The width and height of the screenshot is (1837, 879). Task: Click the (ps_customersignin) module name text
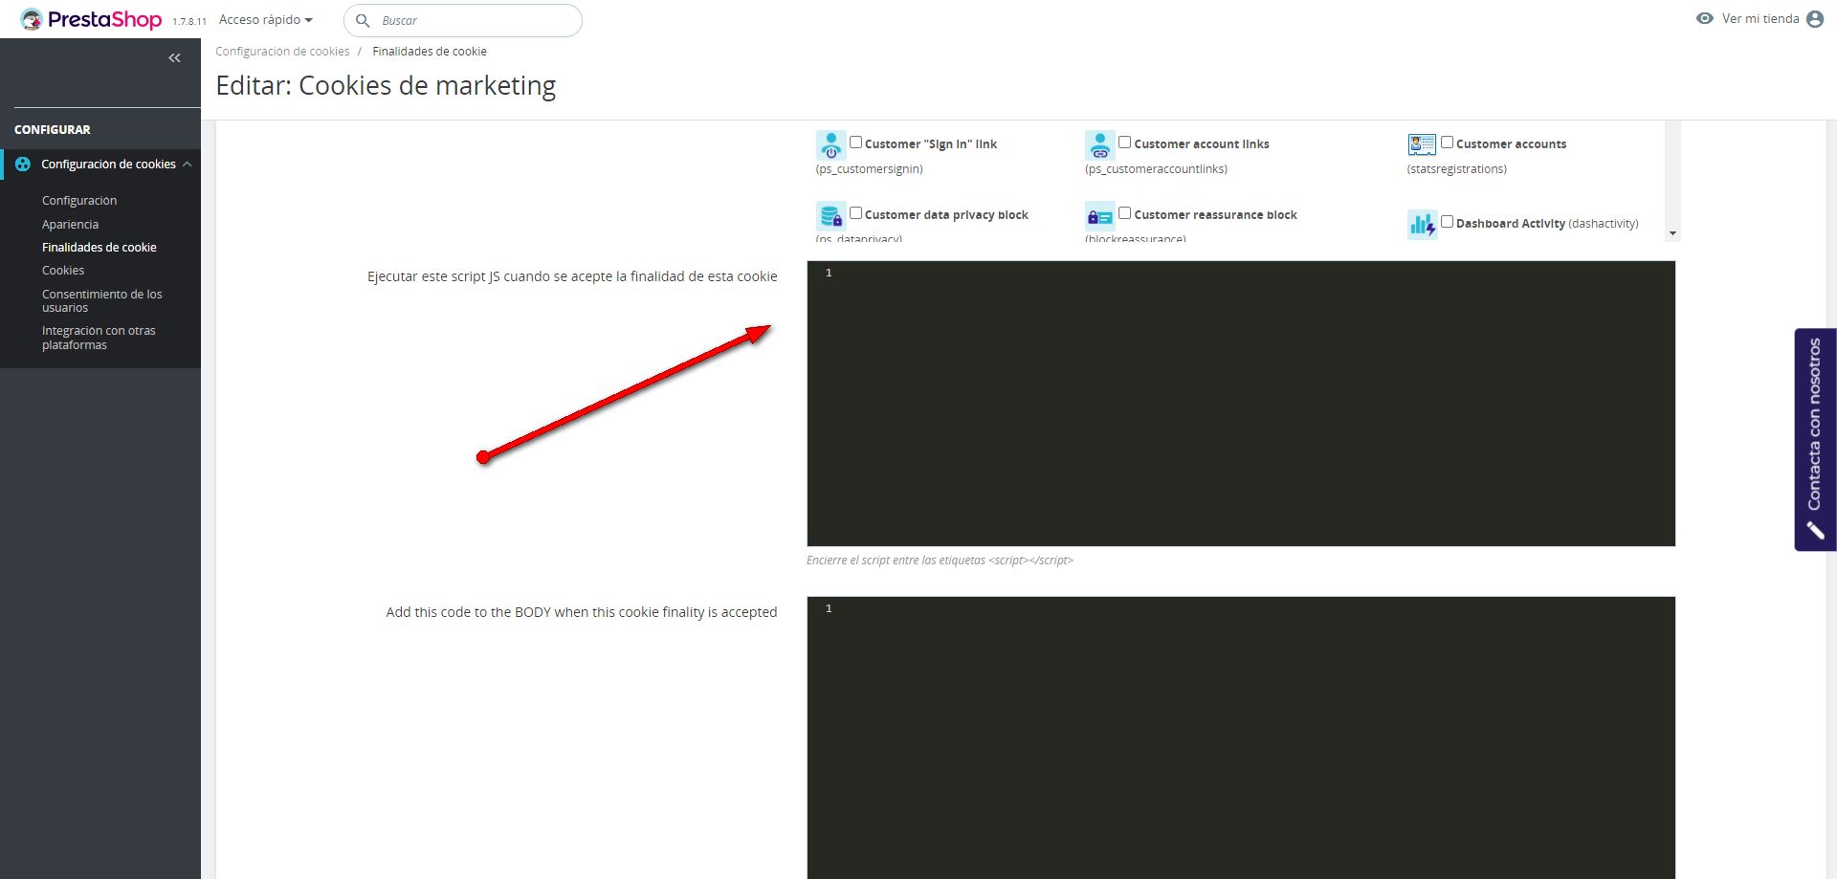pyautogui.click(x=870, y=169)
